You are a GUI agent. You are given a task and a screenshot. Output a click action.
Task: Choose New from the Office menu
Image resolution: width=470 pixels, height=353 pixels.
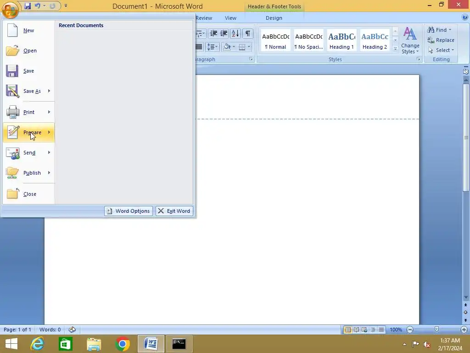tap(29, 30)
